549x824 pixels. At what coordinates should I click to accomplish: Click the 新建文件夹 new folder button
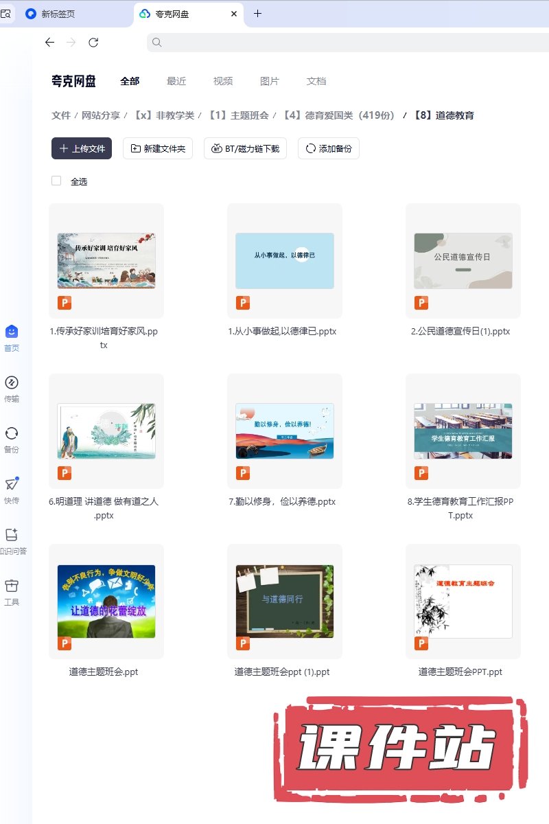pos(158,148)
